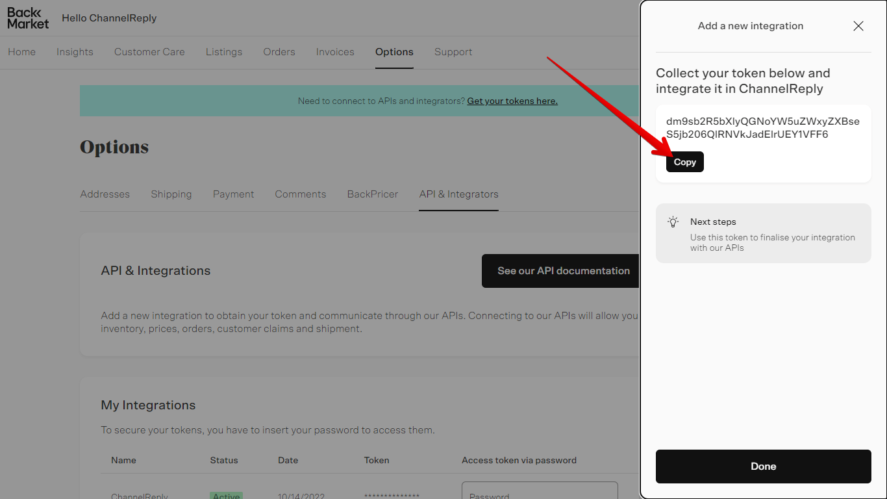Click the Token column header
The height and width of the screenshot is (499, 887).
pyautogui.click(x=377, y=460)
